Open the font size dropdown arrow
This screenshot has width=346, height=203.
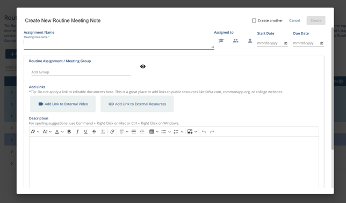tap(51, 132)
